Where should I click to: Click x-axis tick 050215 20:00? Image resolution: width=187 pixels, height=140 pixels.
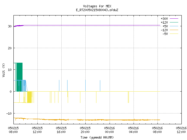pos(85,130)
